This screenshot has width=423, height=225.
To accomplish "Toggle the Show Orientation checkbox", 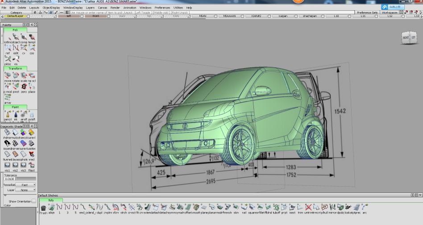I will point(34,201).
